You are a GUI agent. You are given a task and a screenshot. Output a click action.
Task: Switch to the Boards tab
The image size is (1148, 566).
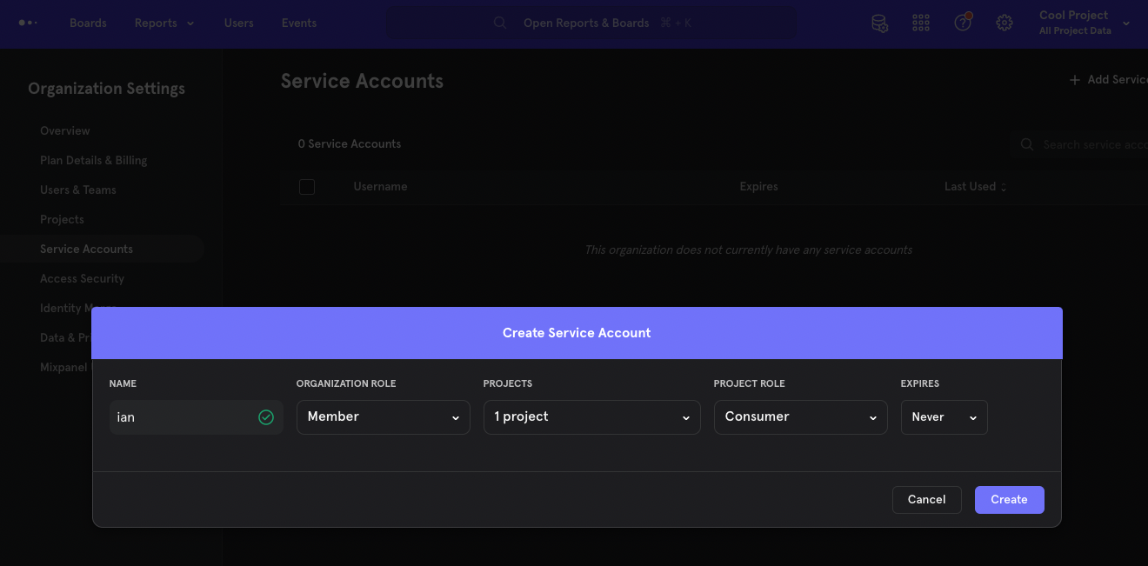pos(88,23)
